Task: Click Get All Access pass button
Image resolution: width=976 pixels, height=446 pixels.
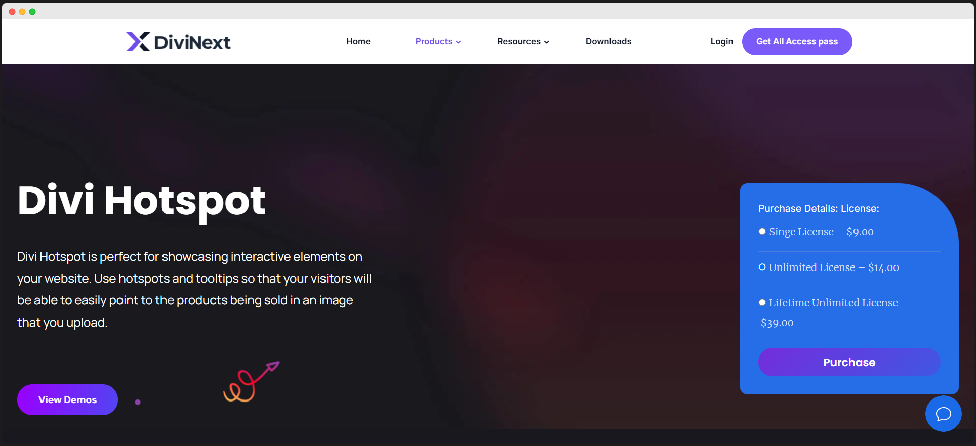Action: pos(797,41)
